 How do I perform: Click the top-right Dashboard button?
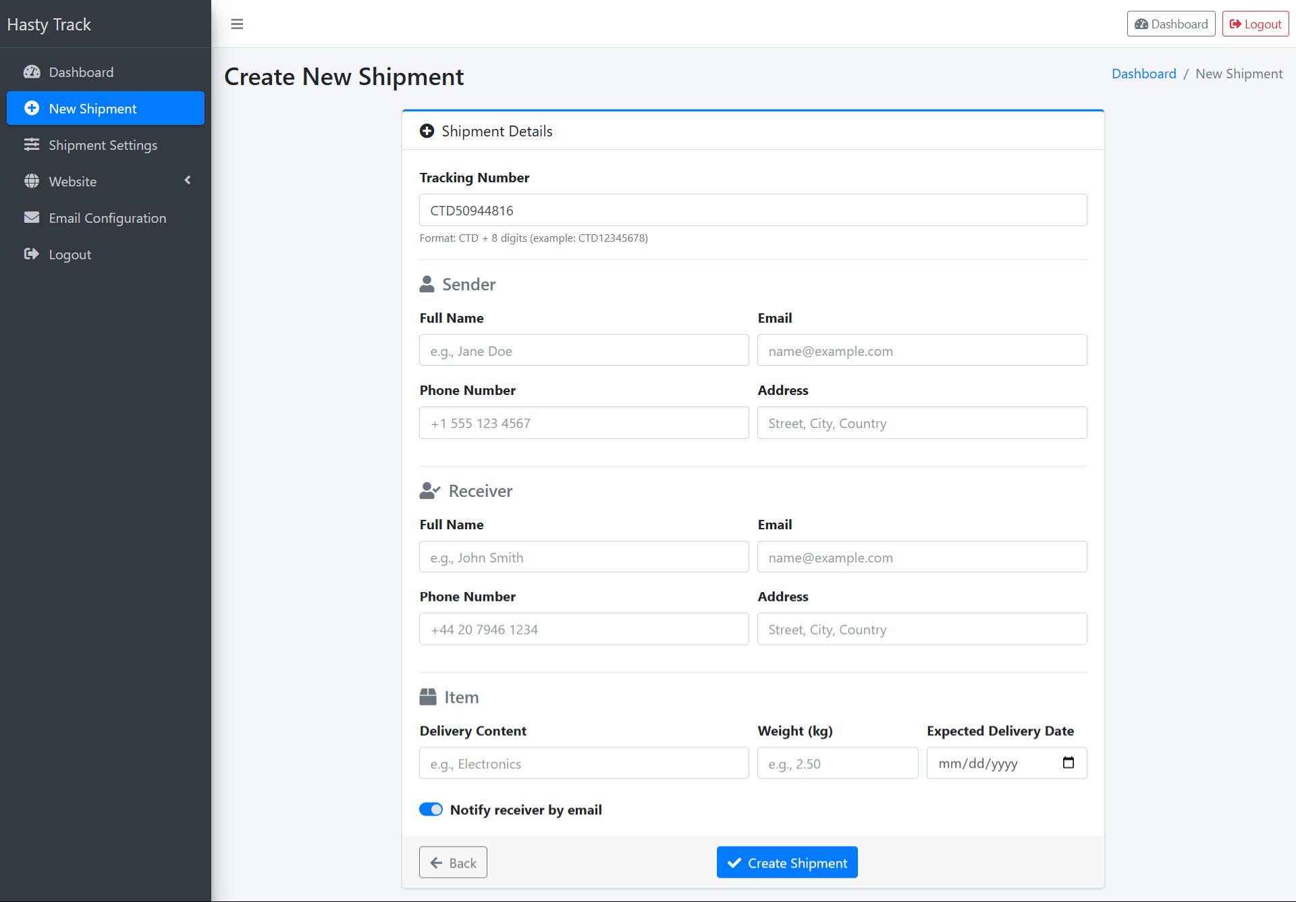(x=1171, y=24)
